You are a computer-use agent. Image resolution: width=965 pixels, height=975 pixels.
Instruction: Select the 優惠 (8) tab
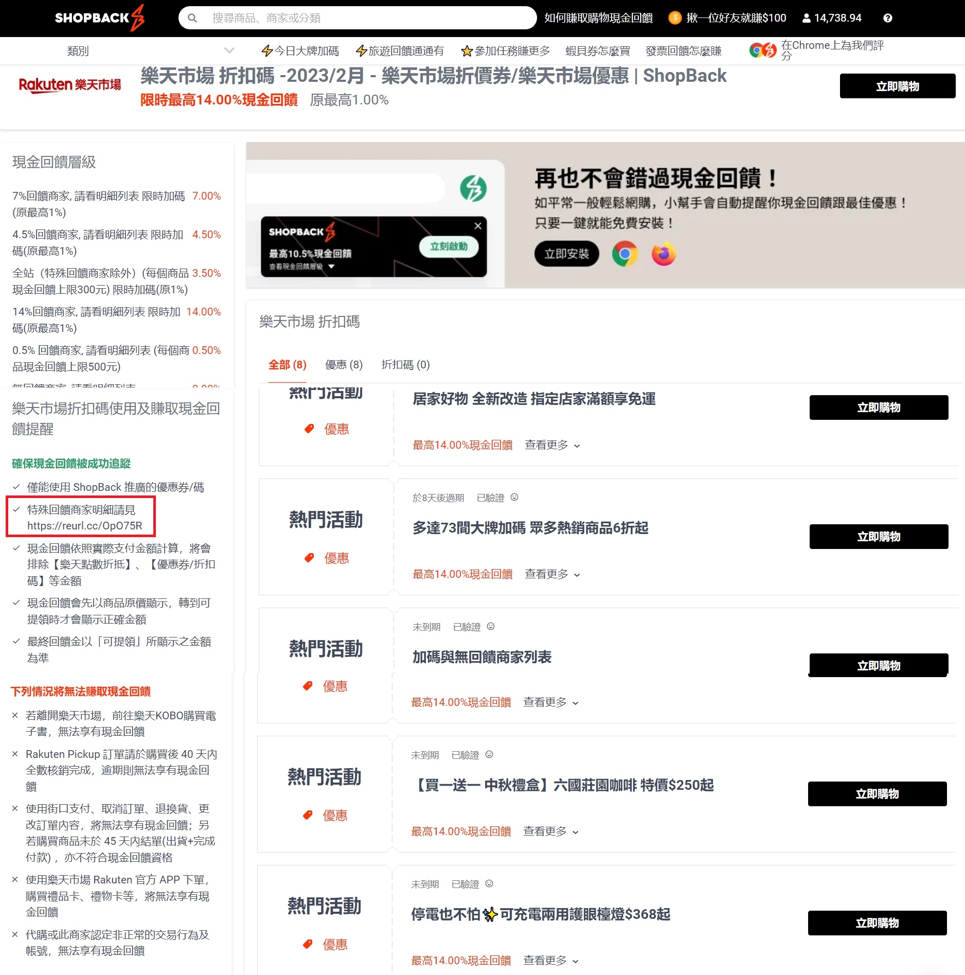pos(344,365)
